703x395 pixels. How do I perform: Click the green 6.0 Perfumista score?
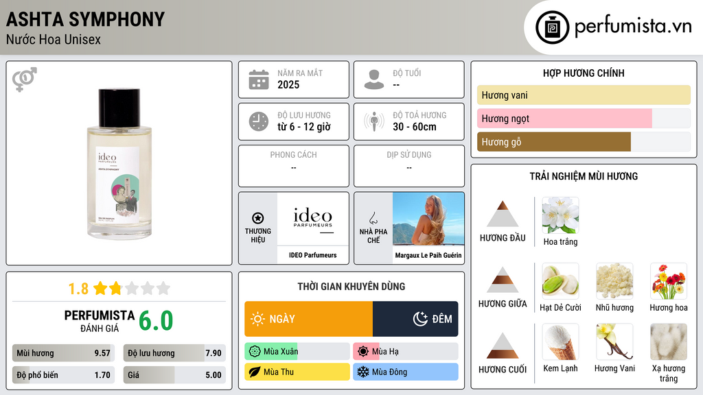pos(156,321)
